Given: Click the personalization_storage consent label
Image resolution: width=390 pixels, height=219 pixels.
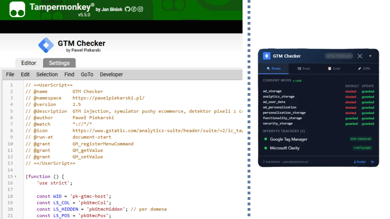Looking at the screenshot, I should (284, 113).
